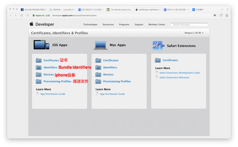Open the Technologies menu
The width and height of the screenshot is (238, 147).
coord(90,25)
